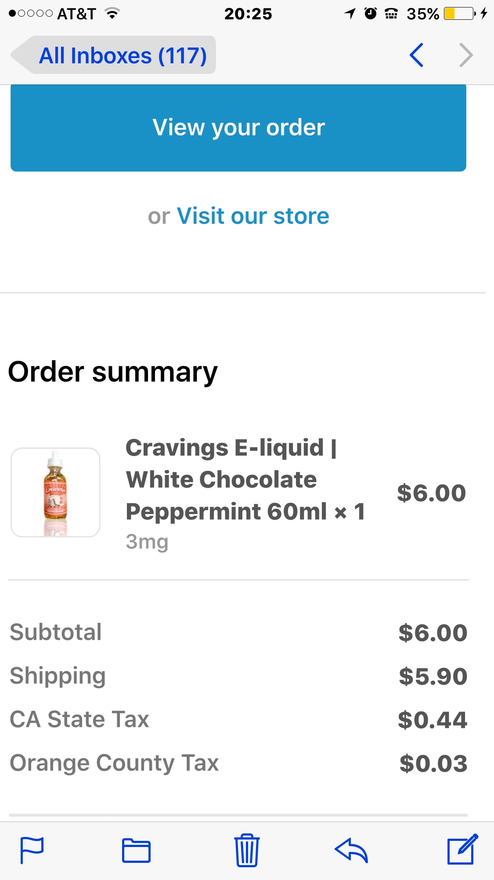Move message to a folder
The height and width of the screenshot is (880, 494).
[x=136, y=850]
